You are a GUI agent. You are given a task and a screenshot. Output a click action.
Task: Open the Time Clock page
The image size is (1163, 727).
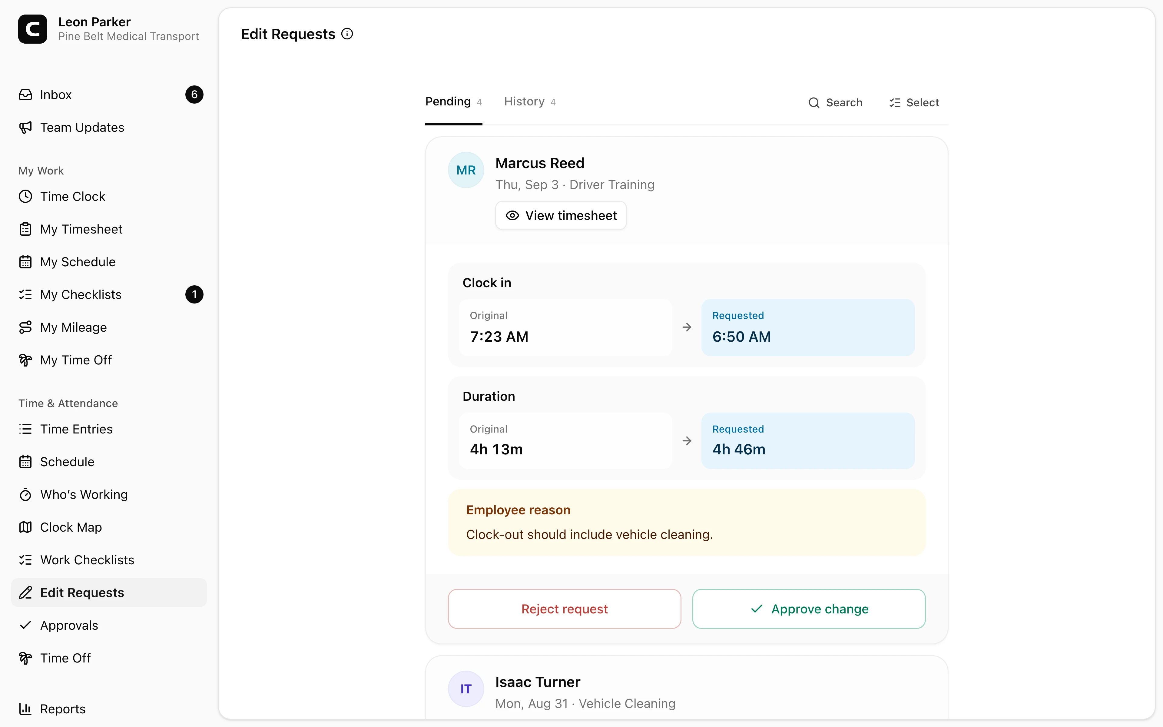tap(109, 197)
